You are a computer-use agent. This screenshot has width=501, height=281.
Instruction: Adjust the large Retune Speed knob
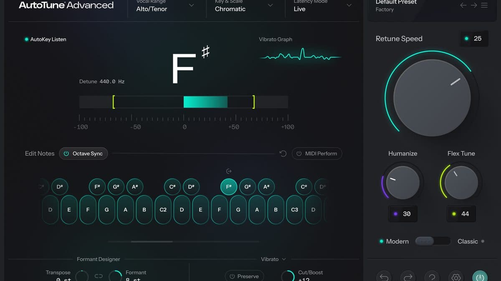(432, 98)
